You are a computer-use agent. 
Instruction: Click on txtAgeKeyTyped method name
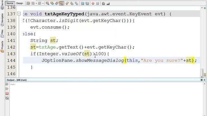coord(64,14)
